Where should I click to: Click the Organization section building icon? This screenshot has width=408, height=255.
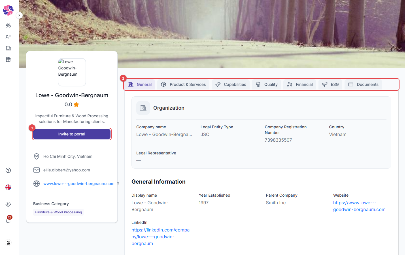coord(143,108)
